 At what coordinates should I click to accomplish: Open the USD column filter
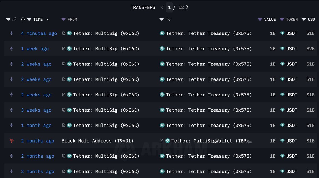[x=304, y=19]
